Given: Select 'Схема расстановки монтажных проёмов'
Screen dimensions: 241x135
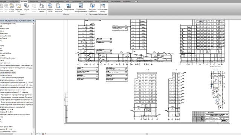Looking at the screenshot, I should click(15, 114).
